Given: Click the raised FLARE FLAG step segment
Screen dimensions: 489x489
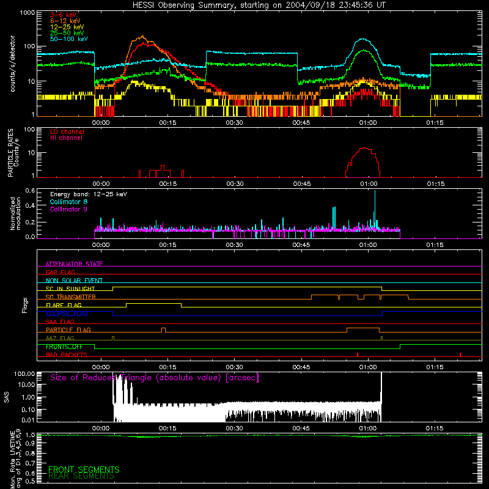Looking at the screenshot, I should tap(154, 303).
